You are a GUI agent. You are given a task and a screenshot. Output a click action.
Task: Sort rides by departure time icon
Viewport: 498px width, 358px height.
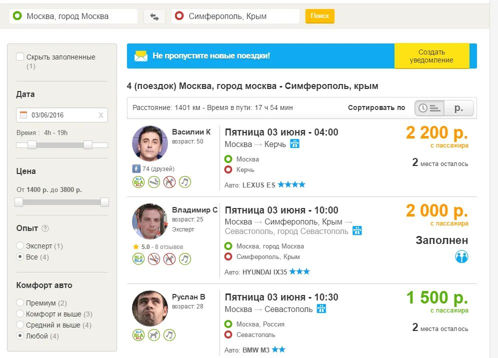[429, 108]
